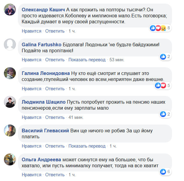The width and height of the screenshot is (184, 181).
Task: Open Галина Леонидовна's profile name link
Action: [x=45, y=73]
